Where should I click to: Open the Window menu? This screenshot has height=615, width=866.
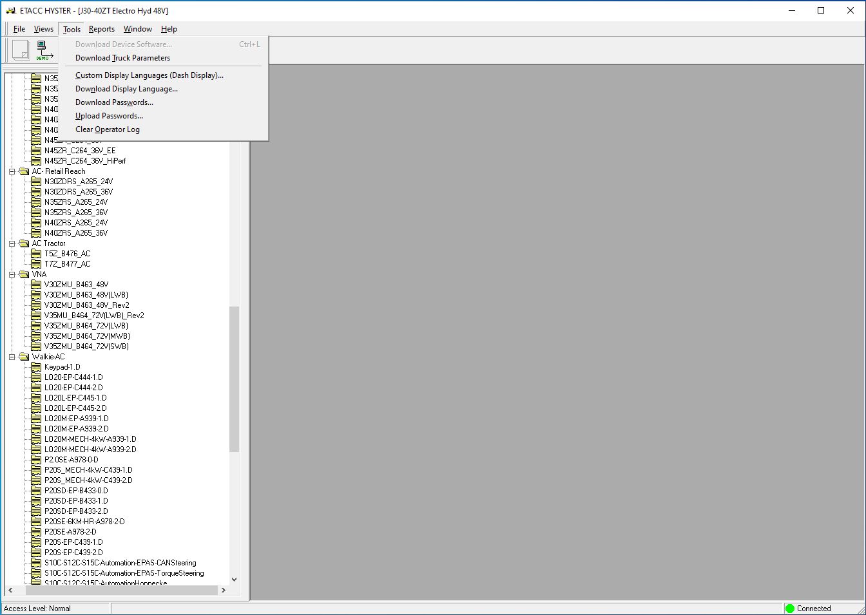pos(138,29)
